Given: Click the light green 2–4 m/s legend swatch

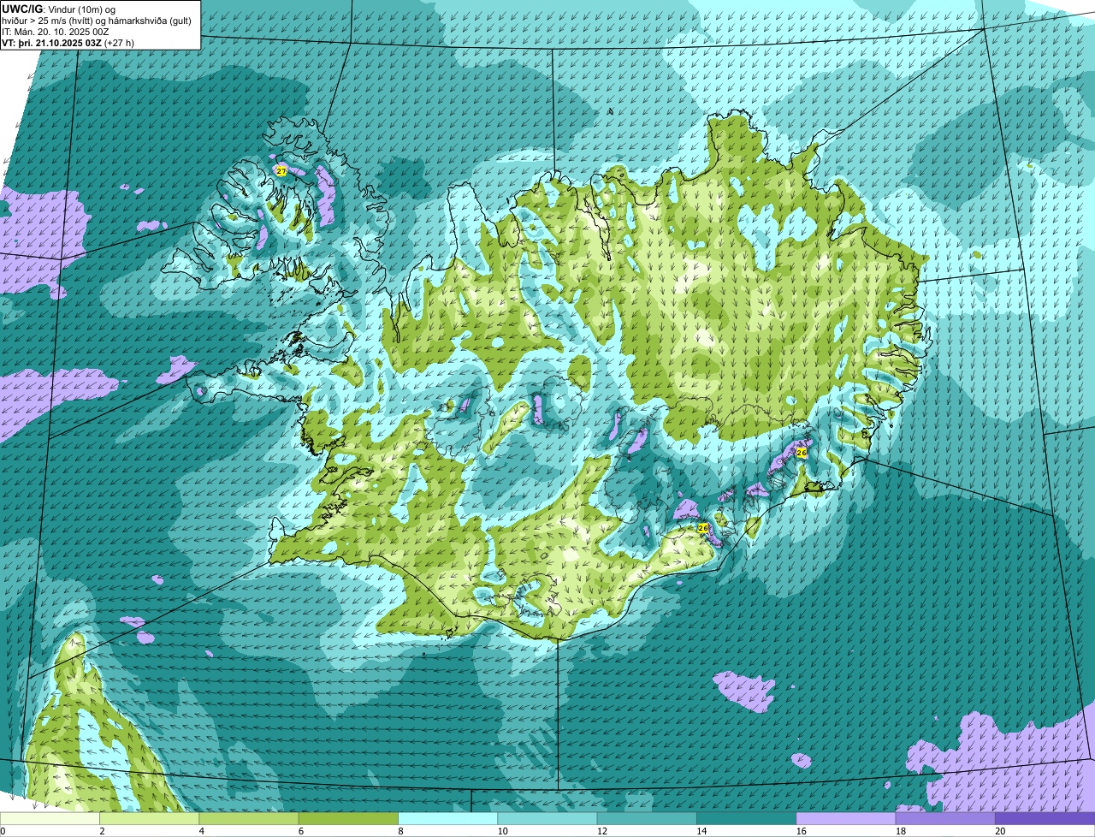Looking at the screenshot, I should tap(149, 819).
